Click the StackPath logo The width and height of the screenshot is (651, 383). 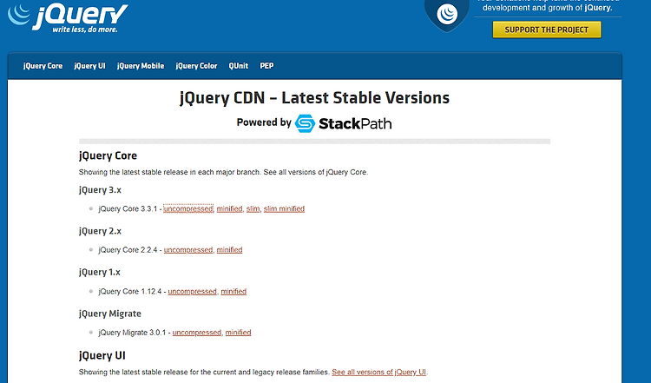343,123
